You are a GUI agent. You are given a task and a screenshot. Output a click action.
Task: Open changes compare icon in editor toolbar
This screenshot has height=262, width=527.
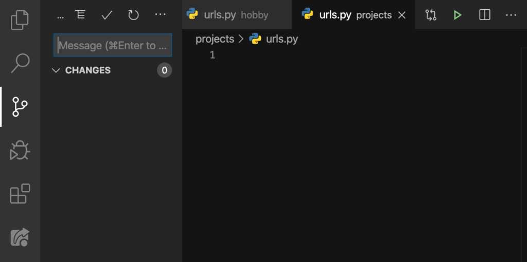pyautogui.click(x=431, y=15)
